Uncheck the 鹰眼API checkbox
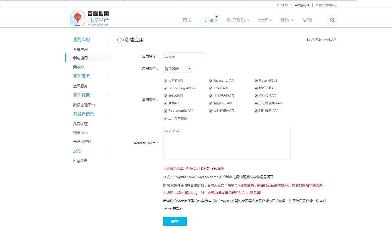The image size is (392, 231). 166,103
